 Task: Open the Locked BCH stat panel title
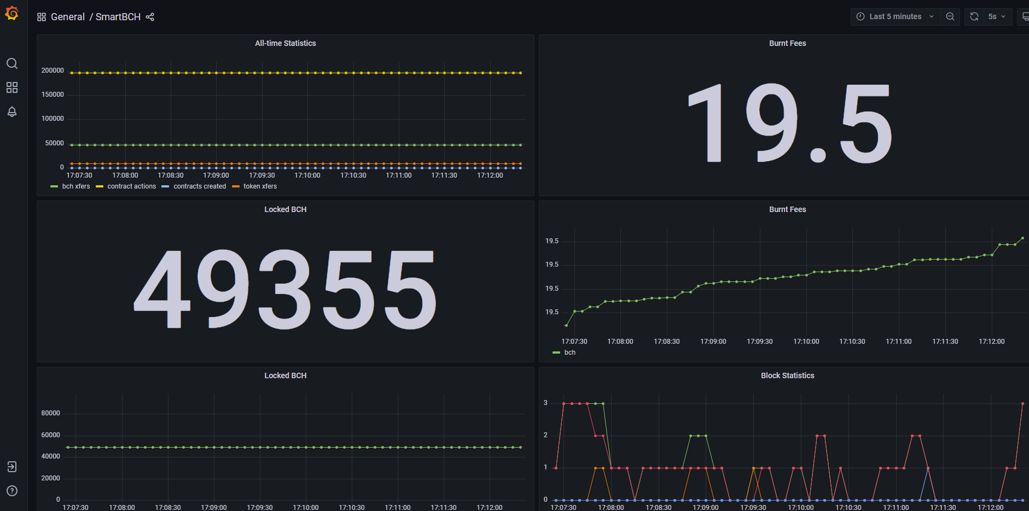coord(286,209)
